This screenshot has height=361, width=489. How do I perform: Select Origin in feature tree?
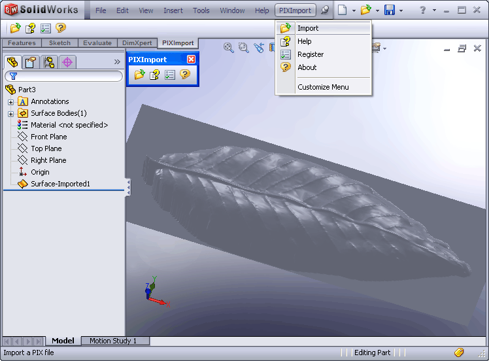(x=40, y=172)
